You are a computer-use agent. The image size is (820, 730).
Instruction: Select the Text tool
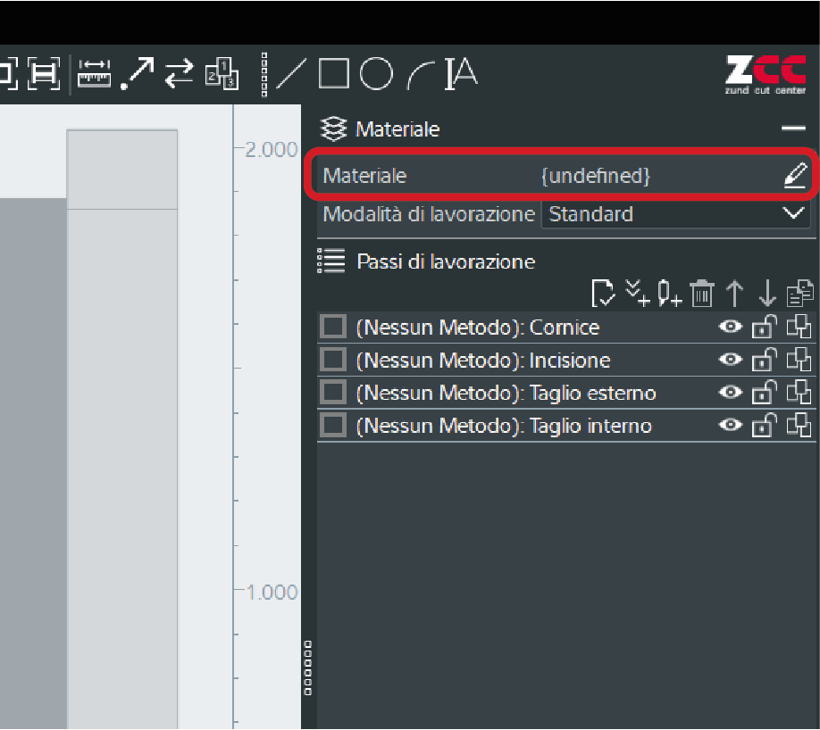pos(461,73)
